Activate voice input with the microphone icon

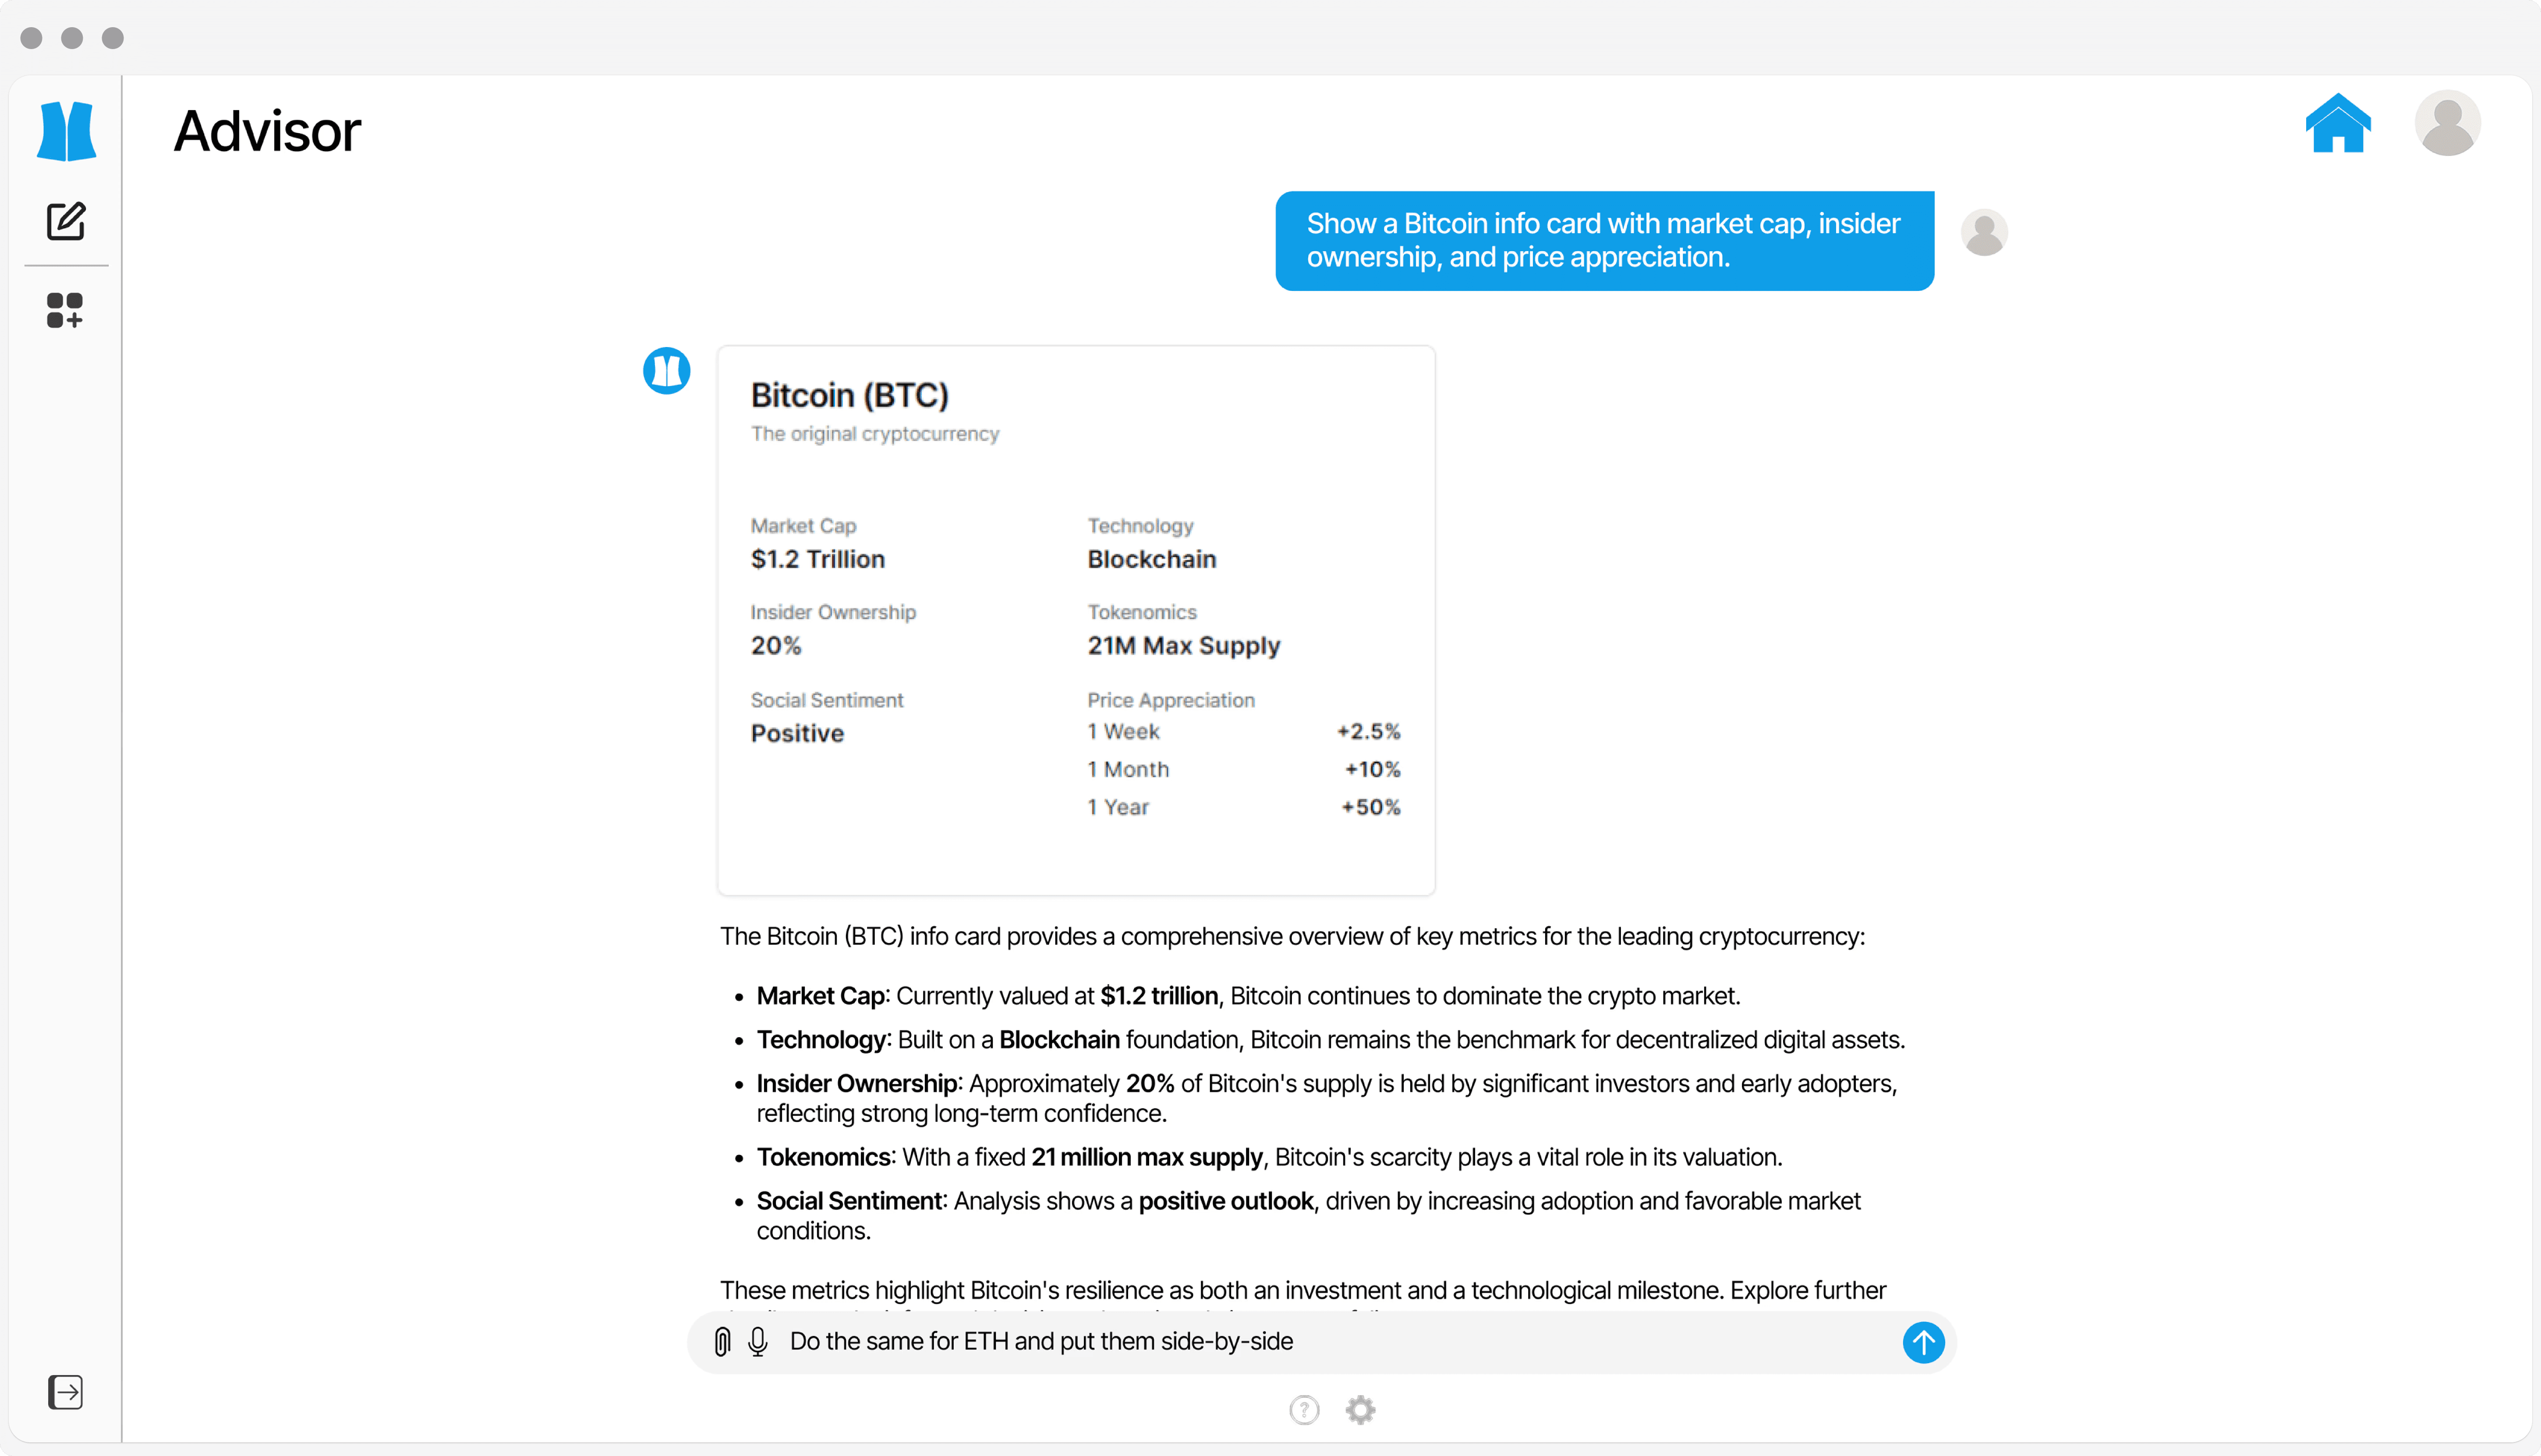[758, 1341]
